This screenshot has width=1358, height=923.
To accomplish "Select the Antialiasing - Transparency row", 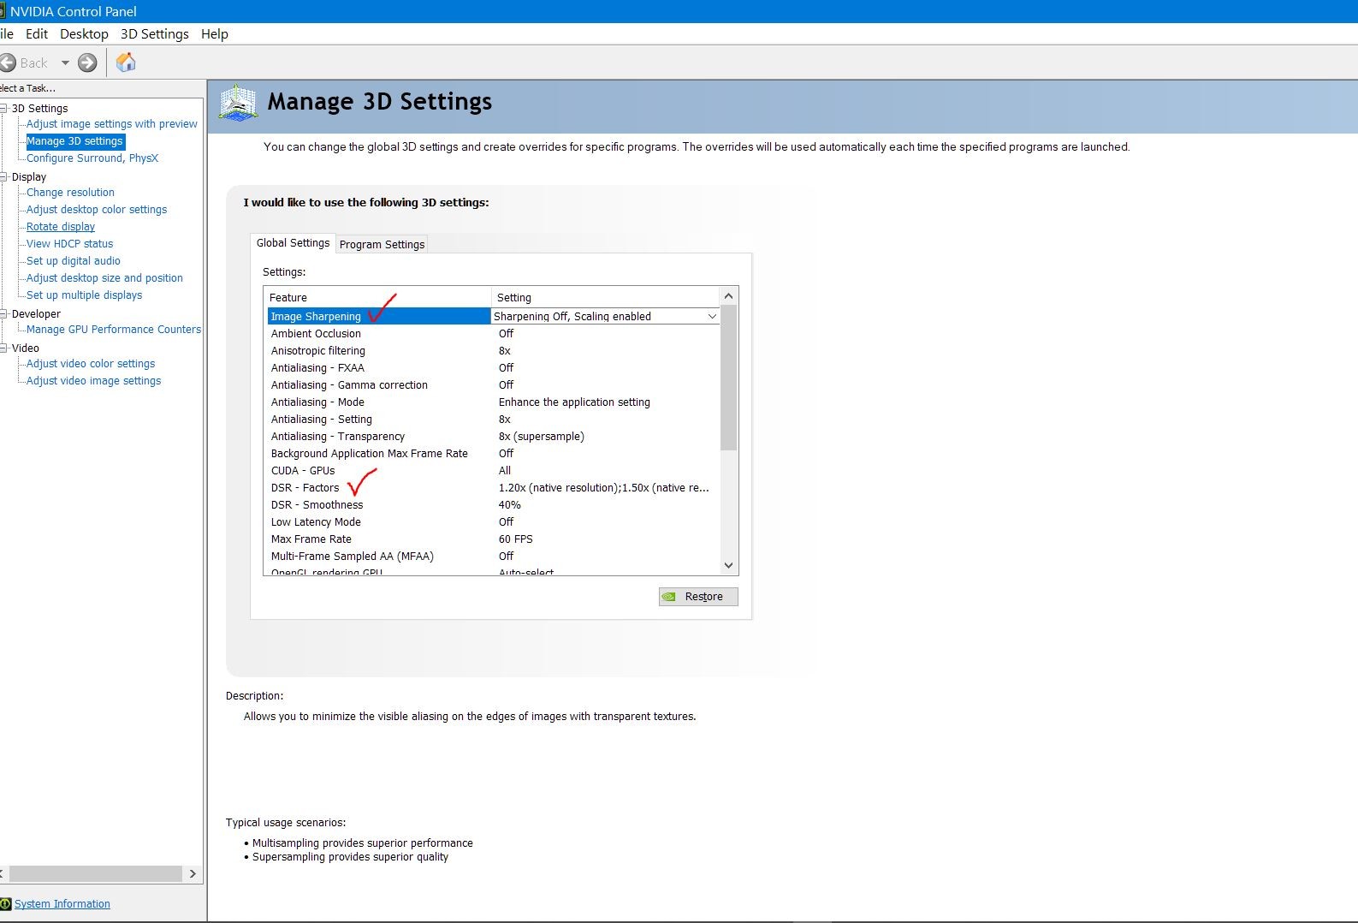I will (494, 437).
